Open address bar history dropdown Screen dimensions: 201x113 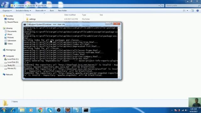(x=159, y=6)
